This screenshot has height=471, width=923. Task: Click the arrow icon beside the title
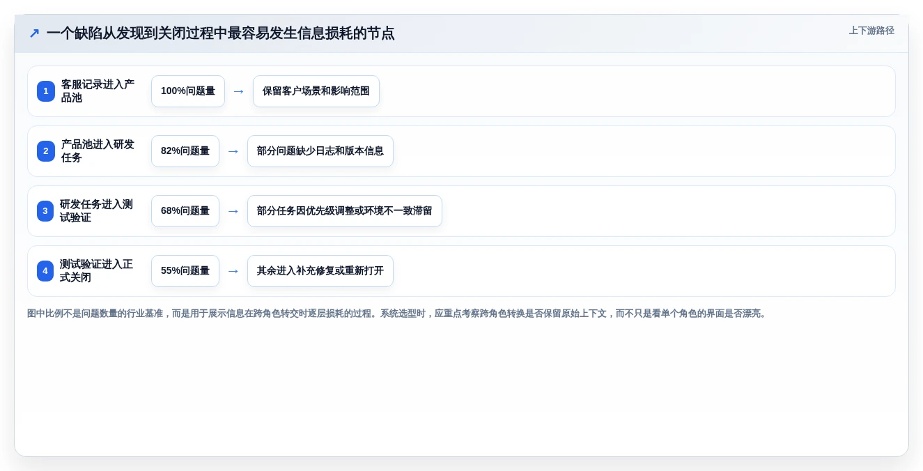click(34, 33)
